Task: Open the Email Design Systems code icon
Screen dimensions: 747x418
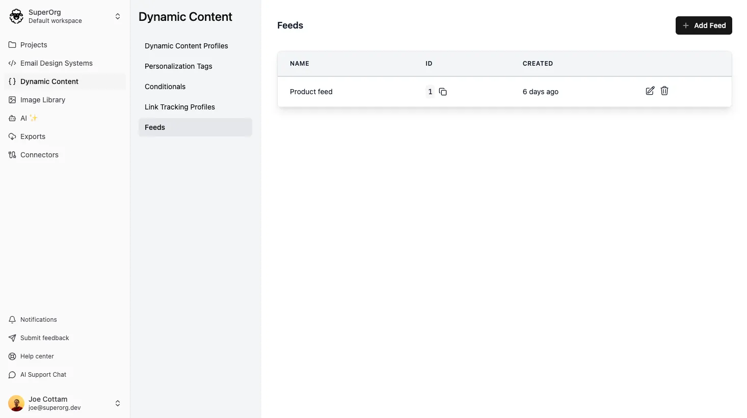Action: [12, 63]
